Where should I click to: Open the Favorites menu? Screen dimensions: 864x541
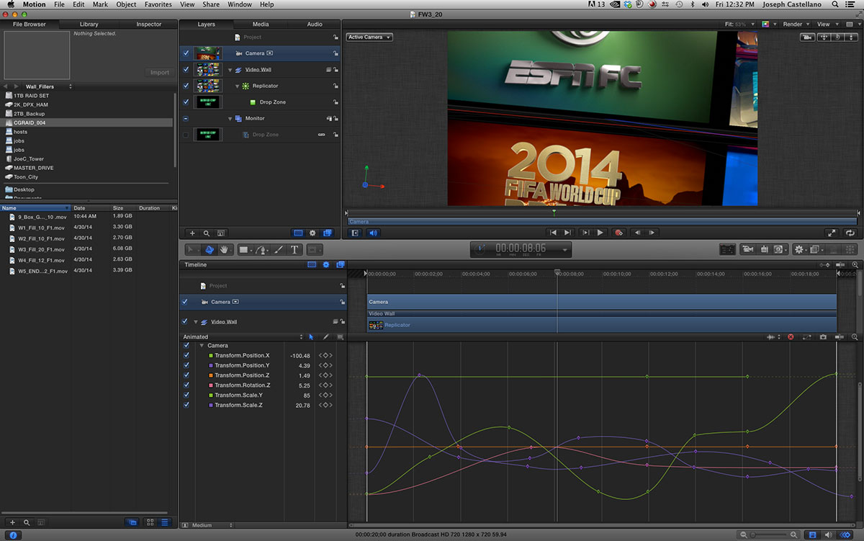(x=158, y=4)
